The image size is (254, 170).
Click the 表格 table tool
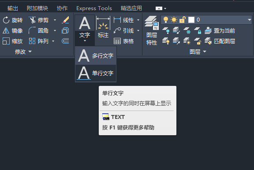[124, 41]
